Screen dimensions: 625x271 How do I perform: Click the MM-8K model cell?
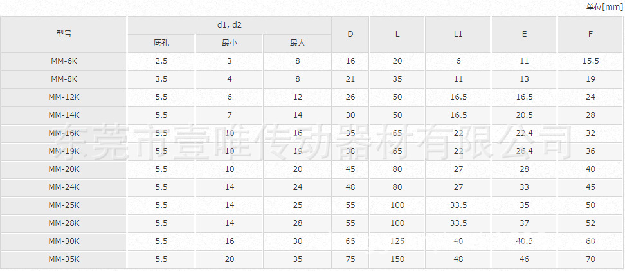tap(64, 79)
